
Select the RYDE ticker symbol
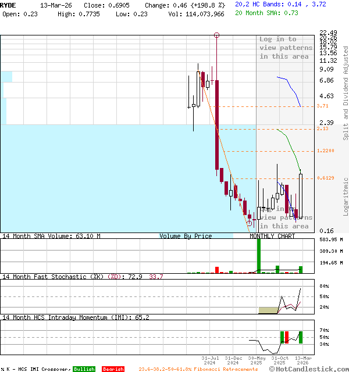[x=9, y=5]
